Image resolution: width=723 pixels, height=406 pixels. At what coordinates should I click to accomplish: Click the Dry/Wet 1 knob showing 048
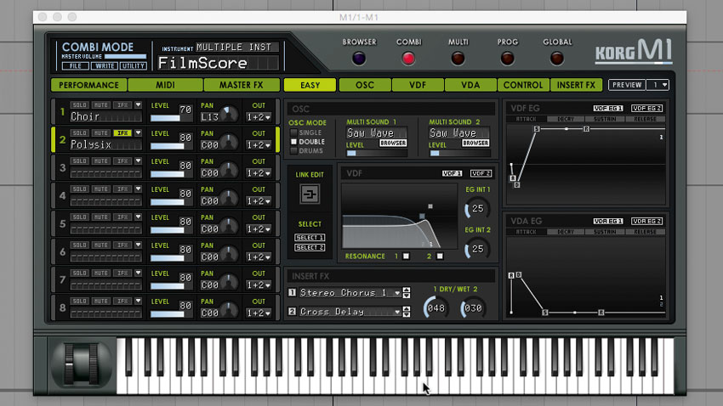[436, 308]
